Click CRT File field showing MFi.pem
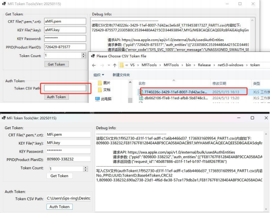 coord(68,135)
